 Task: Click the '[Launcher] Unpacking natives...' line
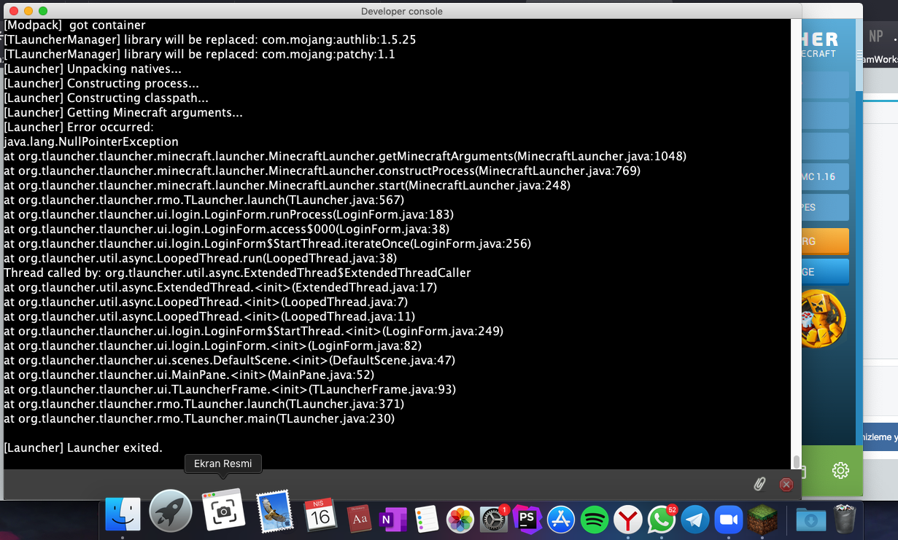[93, 69]
